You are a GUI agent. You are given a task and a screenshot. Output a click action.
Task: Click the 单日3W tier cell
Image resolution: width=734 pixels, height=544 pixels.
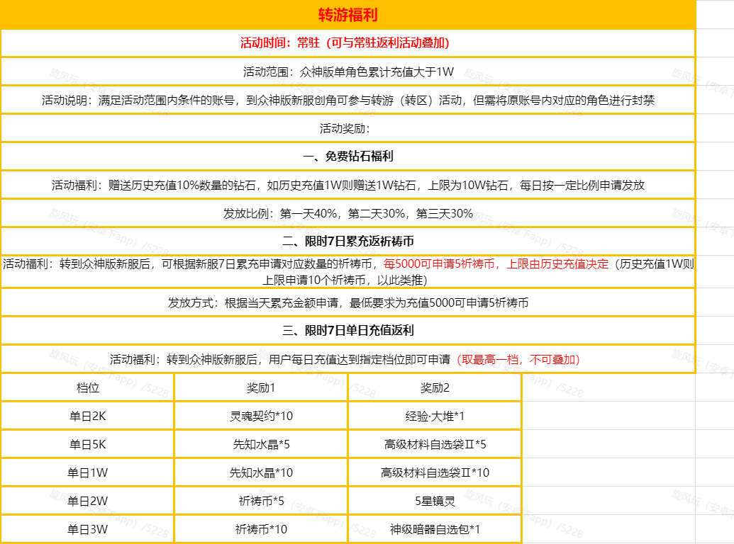coord(87,530)
